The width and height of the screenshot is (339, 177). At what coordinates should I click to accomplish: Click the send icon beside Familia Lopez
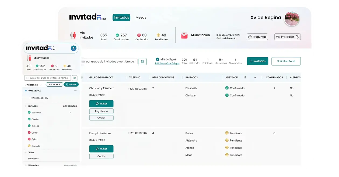[26, 91]
